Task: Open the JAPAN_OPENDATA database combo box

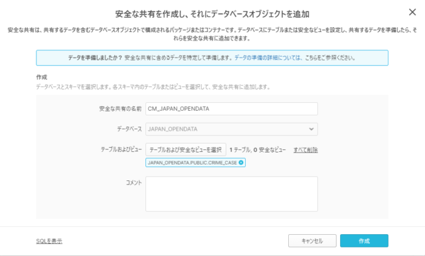Action: [x=232, y=129]
